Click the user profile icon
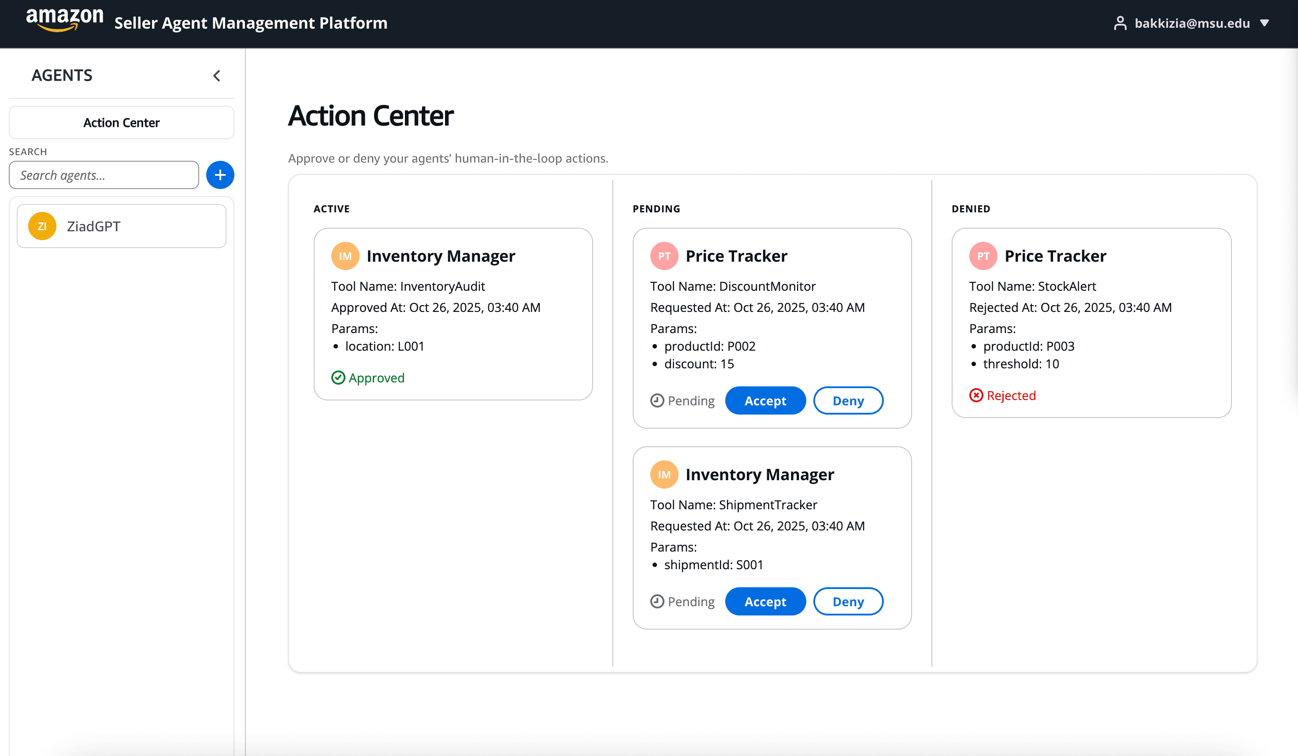This screenshot has height=756, width=1298. point(1120,23)
